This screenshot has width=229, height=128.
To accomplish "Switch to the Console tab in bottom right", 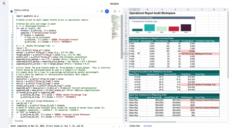I will (148, 126).
